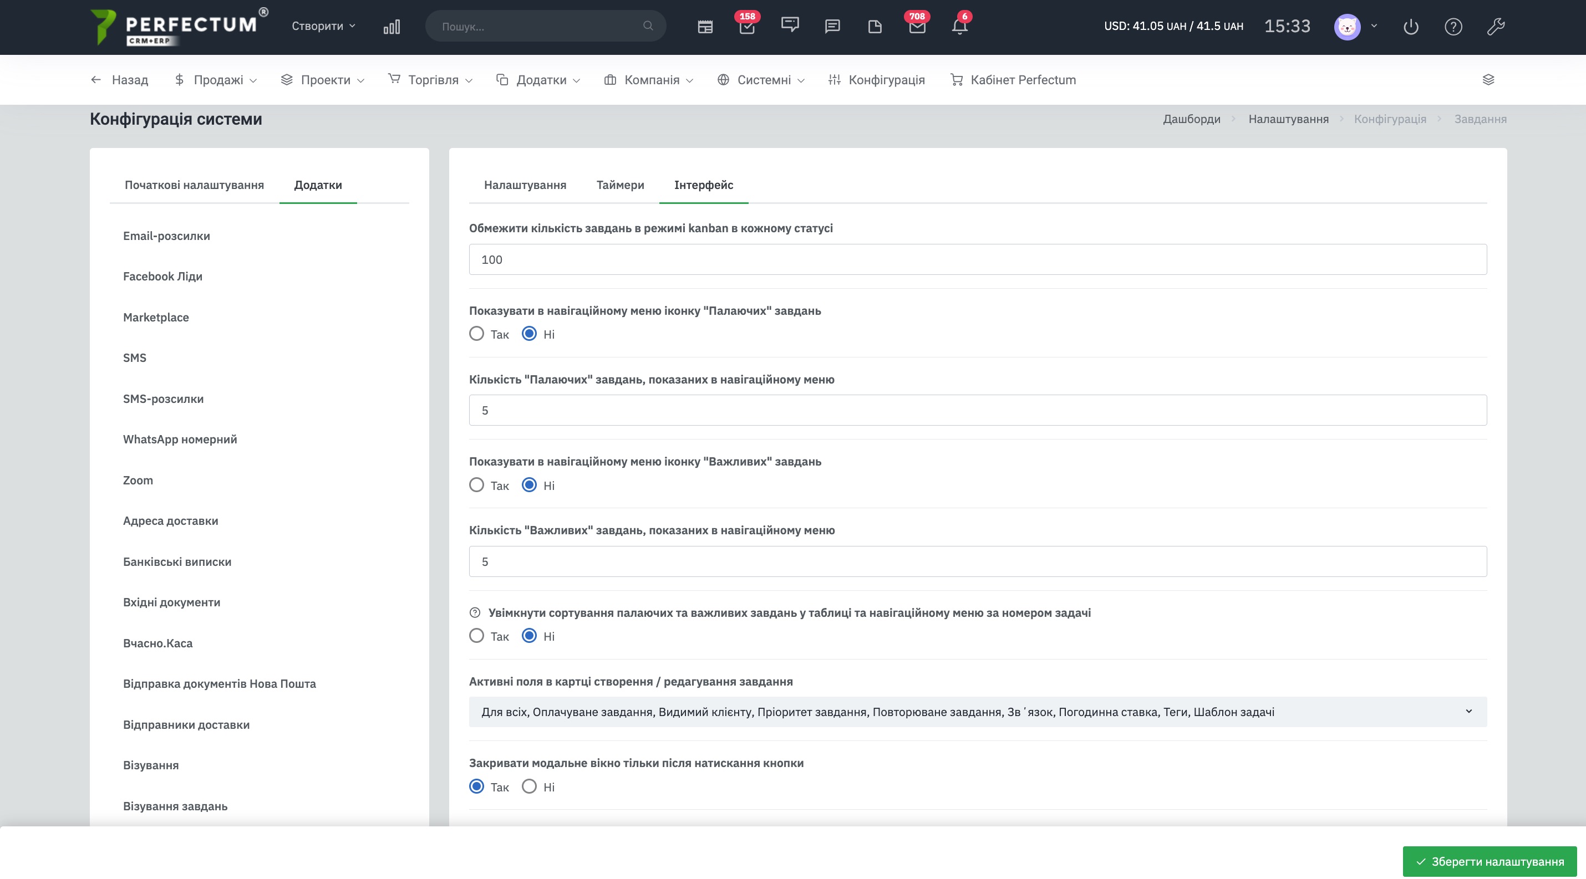Open tasks icon with 158 badge

747,27
